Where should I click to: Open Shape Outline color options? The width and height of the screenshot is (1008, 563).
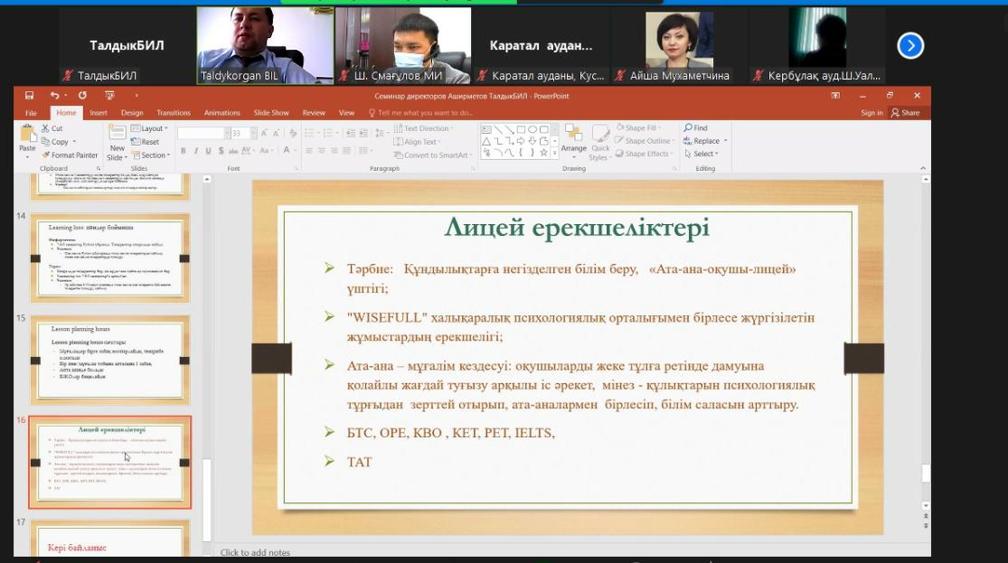click(645, 141)
